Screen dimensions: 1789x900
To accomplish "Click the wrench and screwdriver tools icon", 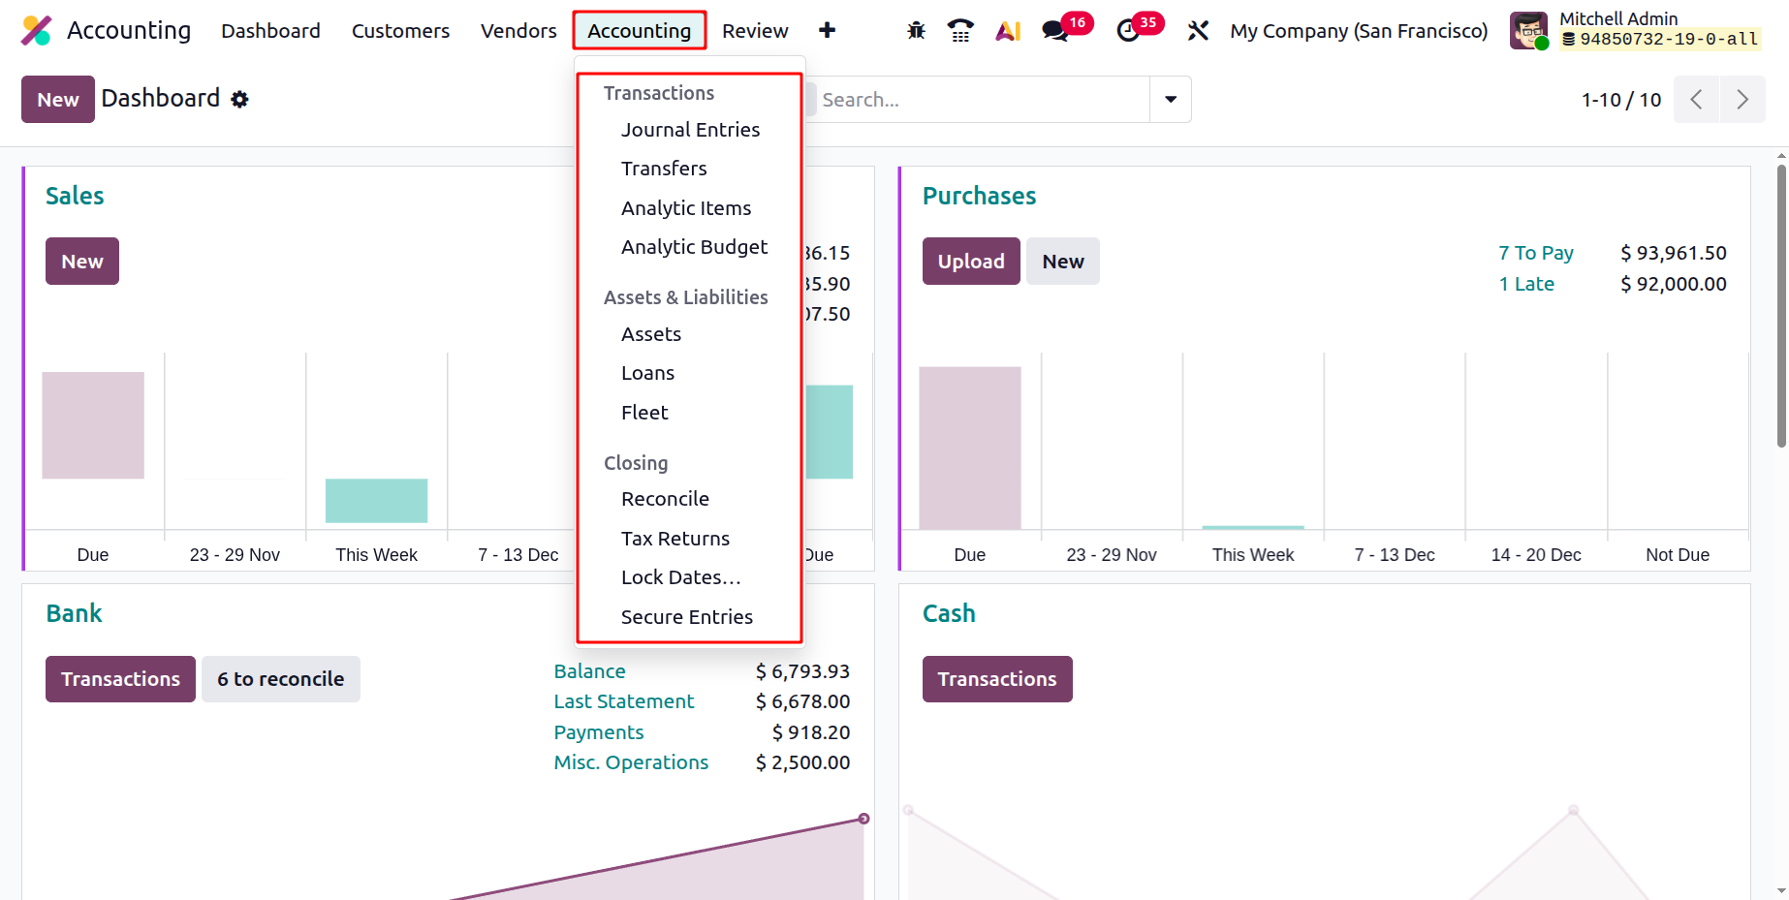I will 1198,31.
